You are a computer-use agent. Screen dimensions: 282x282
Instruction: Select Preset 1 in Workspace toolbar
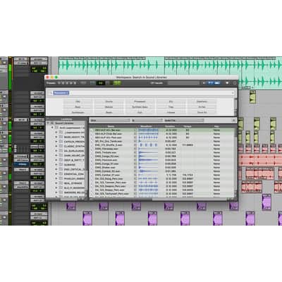(x=59, y=83)
